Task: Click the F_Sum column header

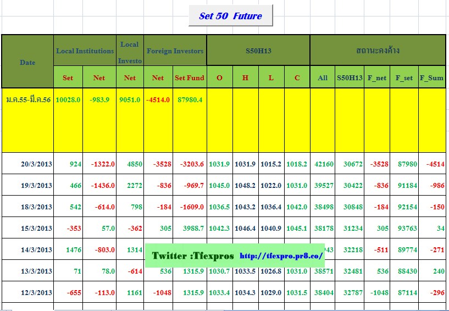Action: click(x=431, y=77)
